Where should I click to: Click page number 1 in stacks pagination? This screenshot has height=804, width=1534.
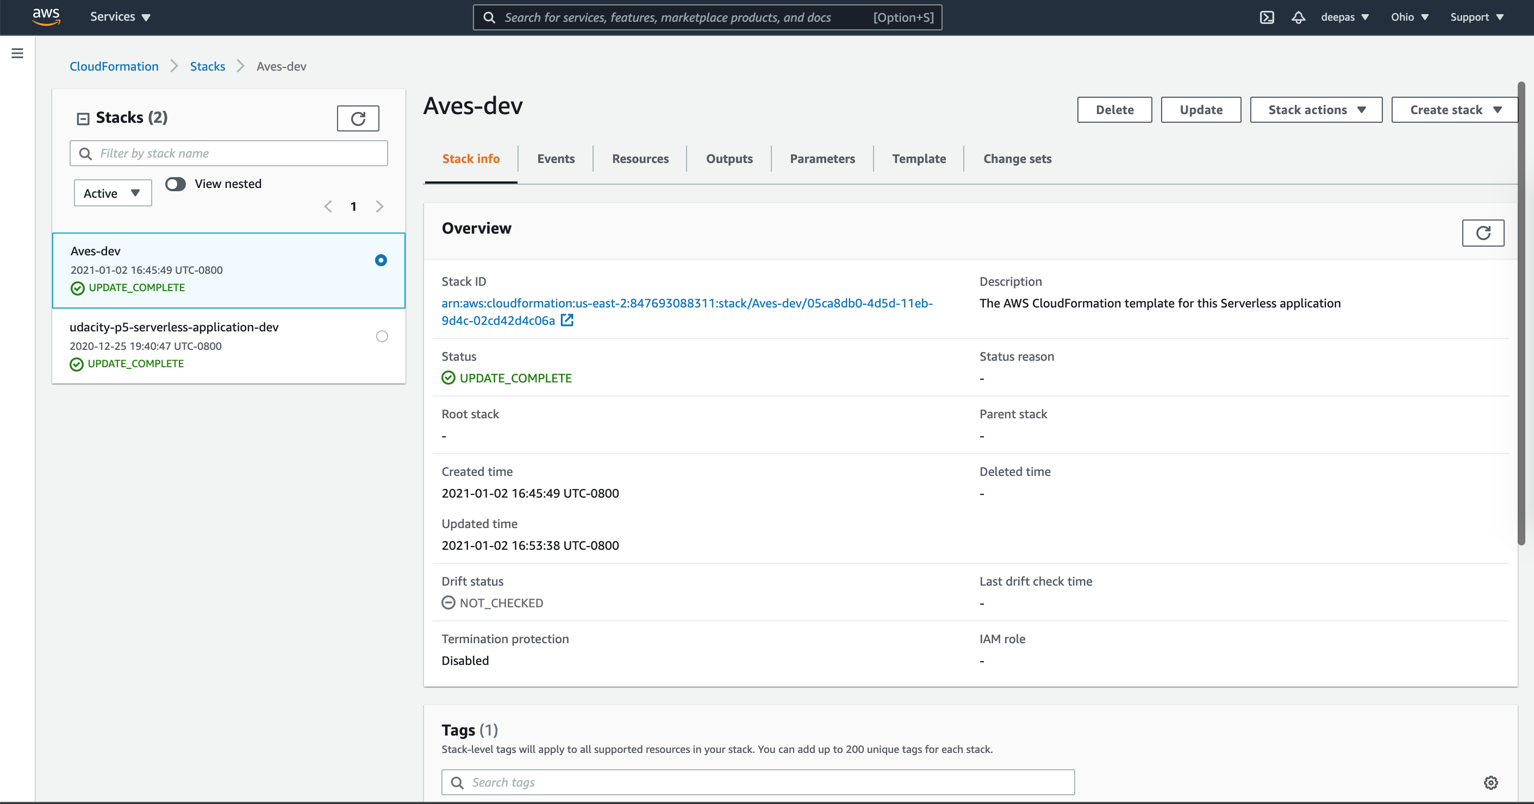coord(353,206)
